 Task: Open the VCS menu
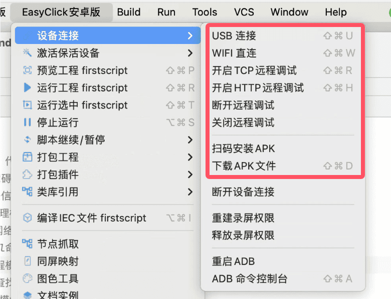coord(244,12)
